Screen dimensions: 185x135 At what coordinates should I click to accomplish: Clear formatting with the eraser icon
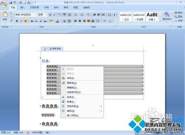[x=59, y=15]
